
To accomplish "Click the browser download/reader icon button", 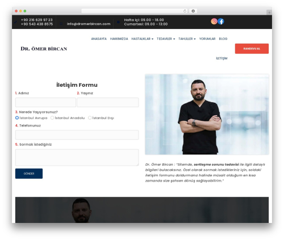I will click(x=193, y=11).
